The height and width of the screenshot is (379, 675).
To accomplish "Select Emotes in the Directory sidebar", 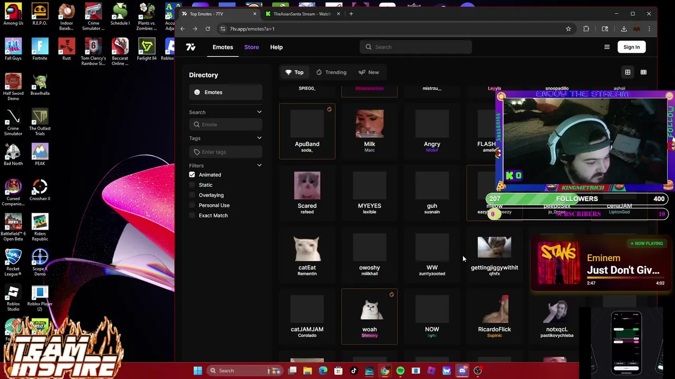I will (x=225, y=92).
